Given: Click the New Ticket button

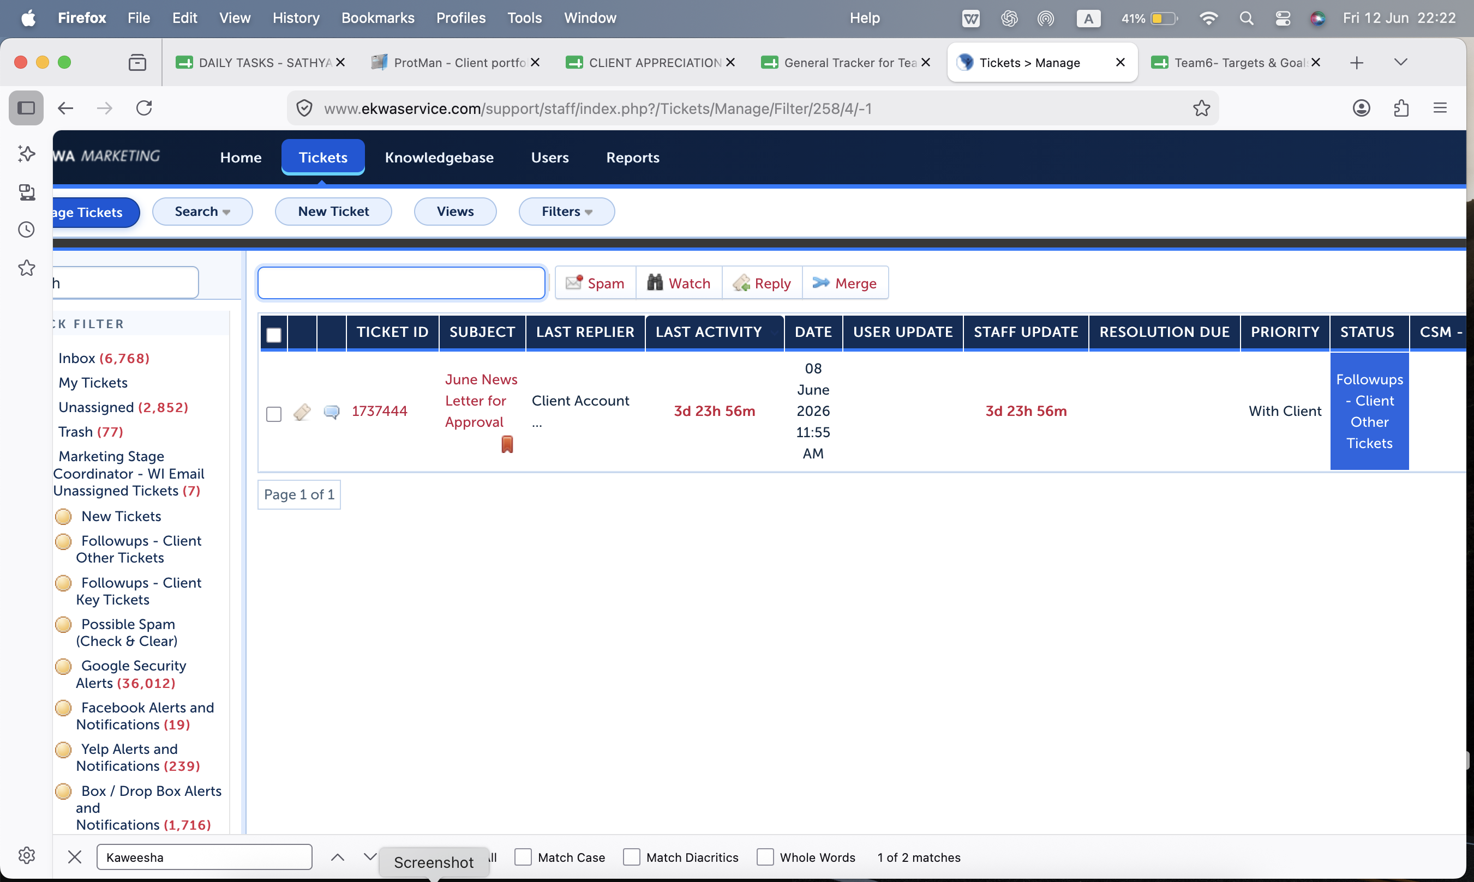Looking at the screenshot, I should point(333,212).
